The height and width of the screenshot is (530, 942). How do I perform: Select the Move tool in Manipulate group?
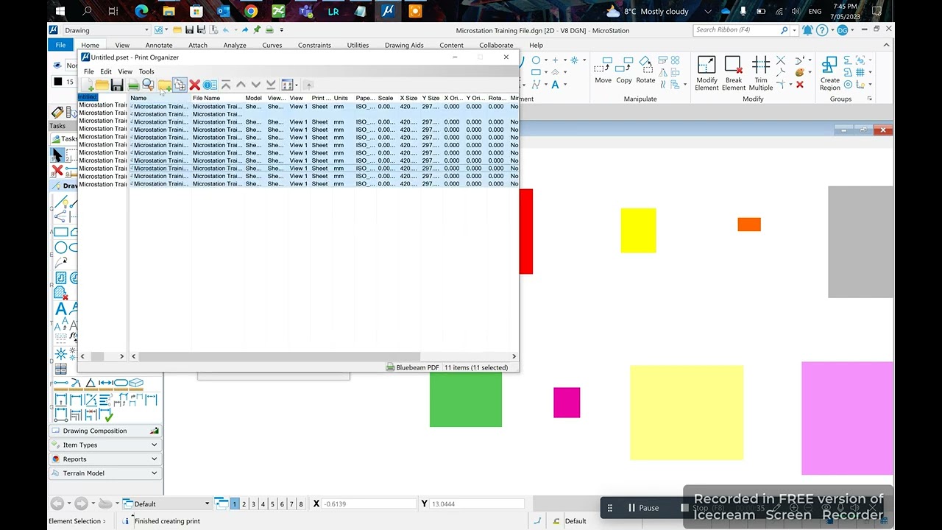tap(603, 71)
